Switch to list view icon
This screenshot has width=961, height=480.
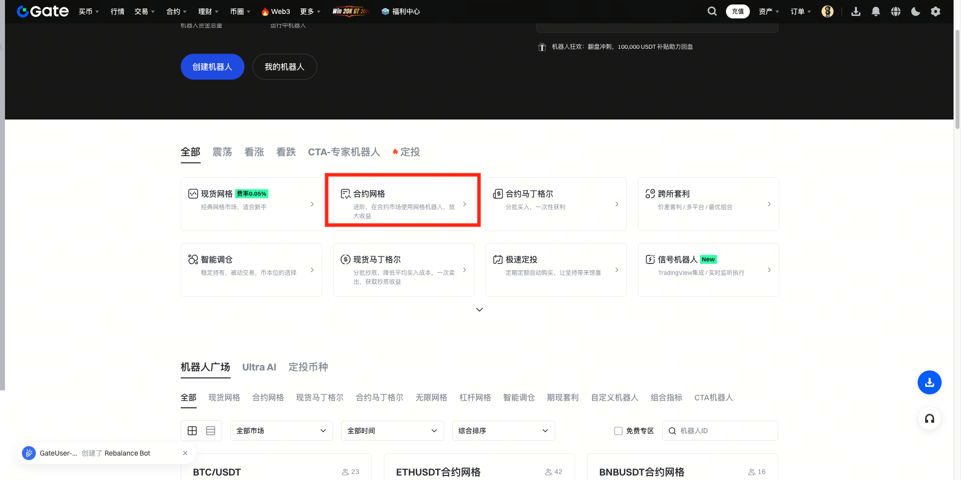[x=211, y=431]
